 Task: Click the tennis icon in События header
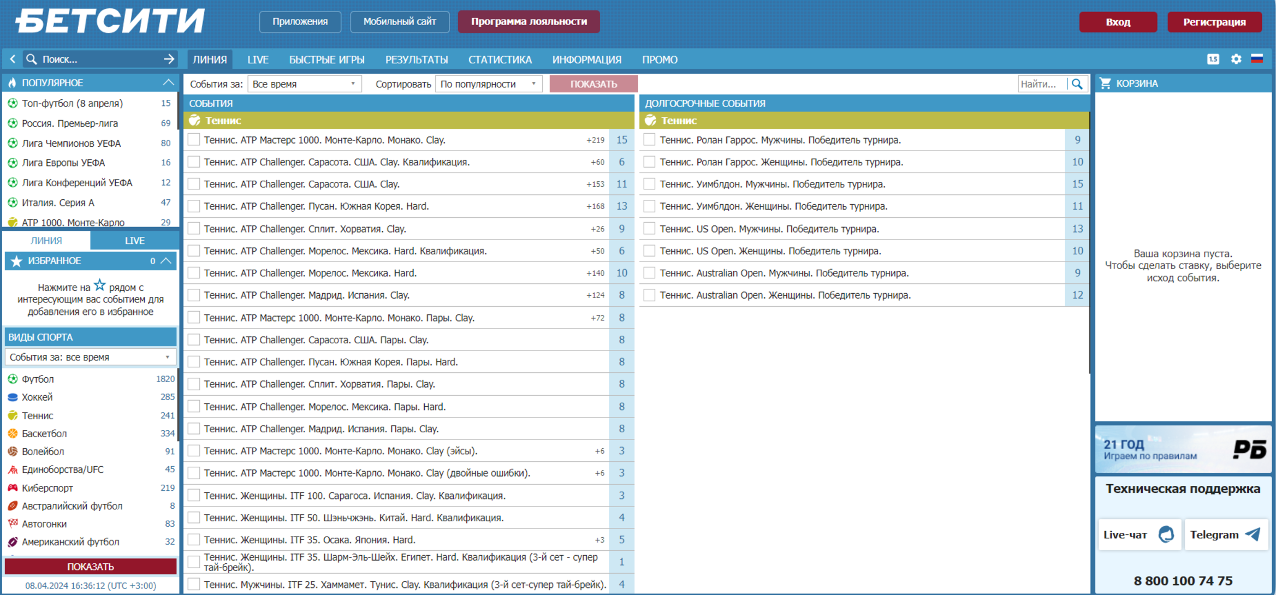(195, 120)
